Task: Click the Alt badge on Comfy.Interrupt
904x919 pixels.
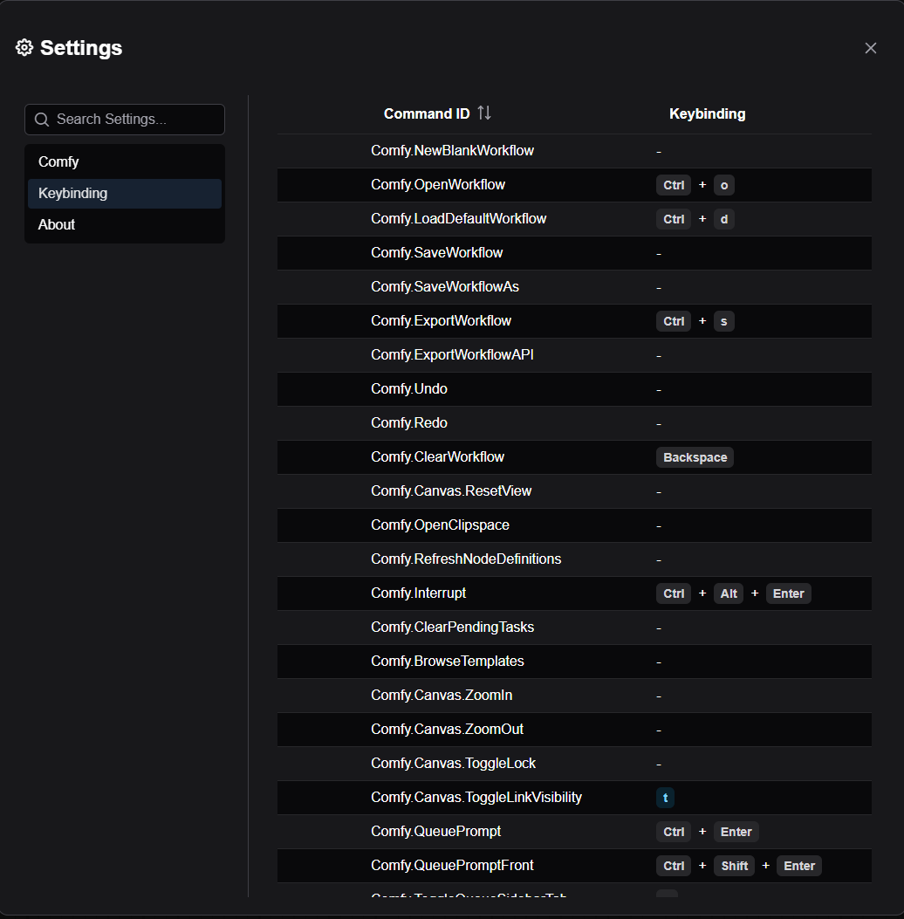Action: [728, 593]
